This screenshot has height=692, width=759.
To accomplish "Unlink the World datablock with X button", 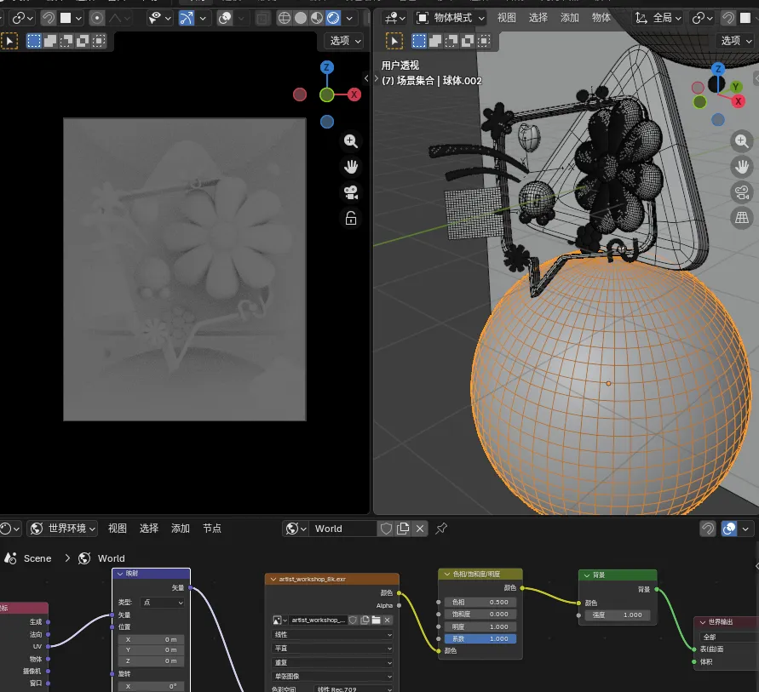I will [x=420, y=529].
